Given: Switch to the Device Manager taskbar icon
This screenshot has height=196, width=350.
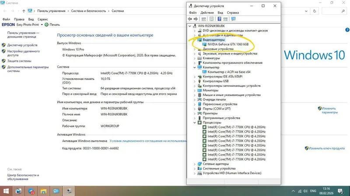Looking at the screenshot, I should 69,191.
